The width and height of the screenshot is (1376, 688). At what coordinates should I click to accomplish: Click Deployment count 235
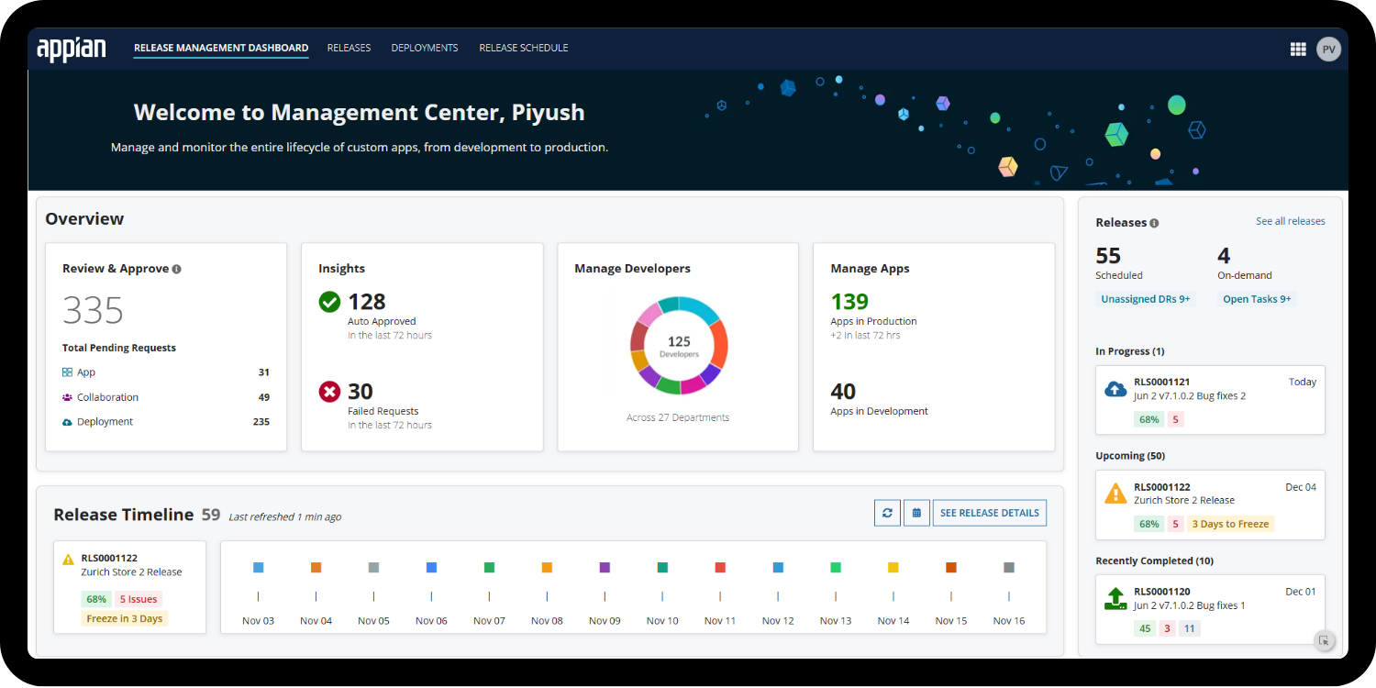click(261, 422)
